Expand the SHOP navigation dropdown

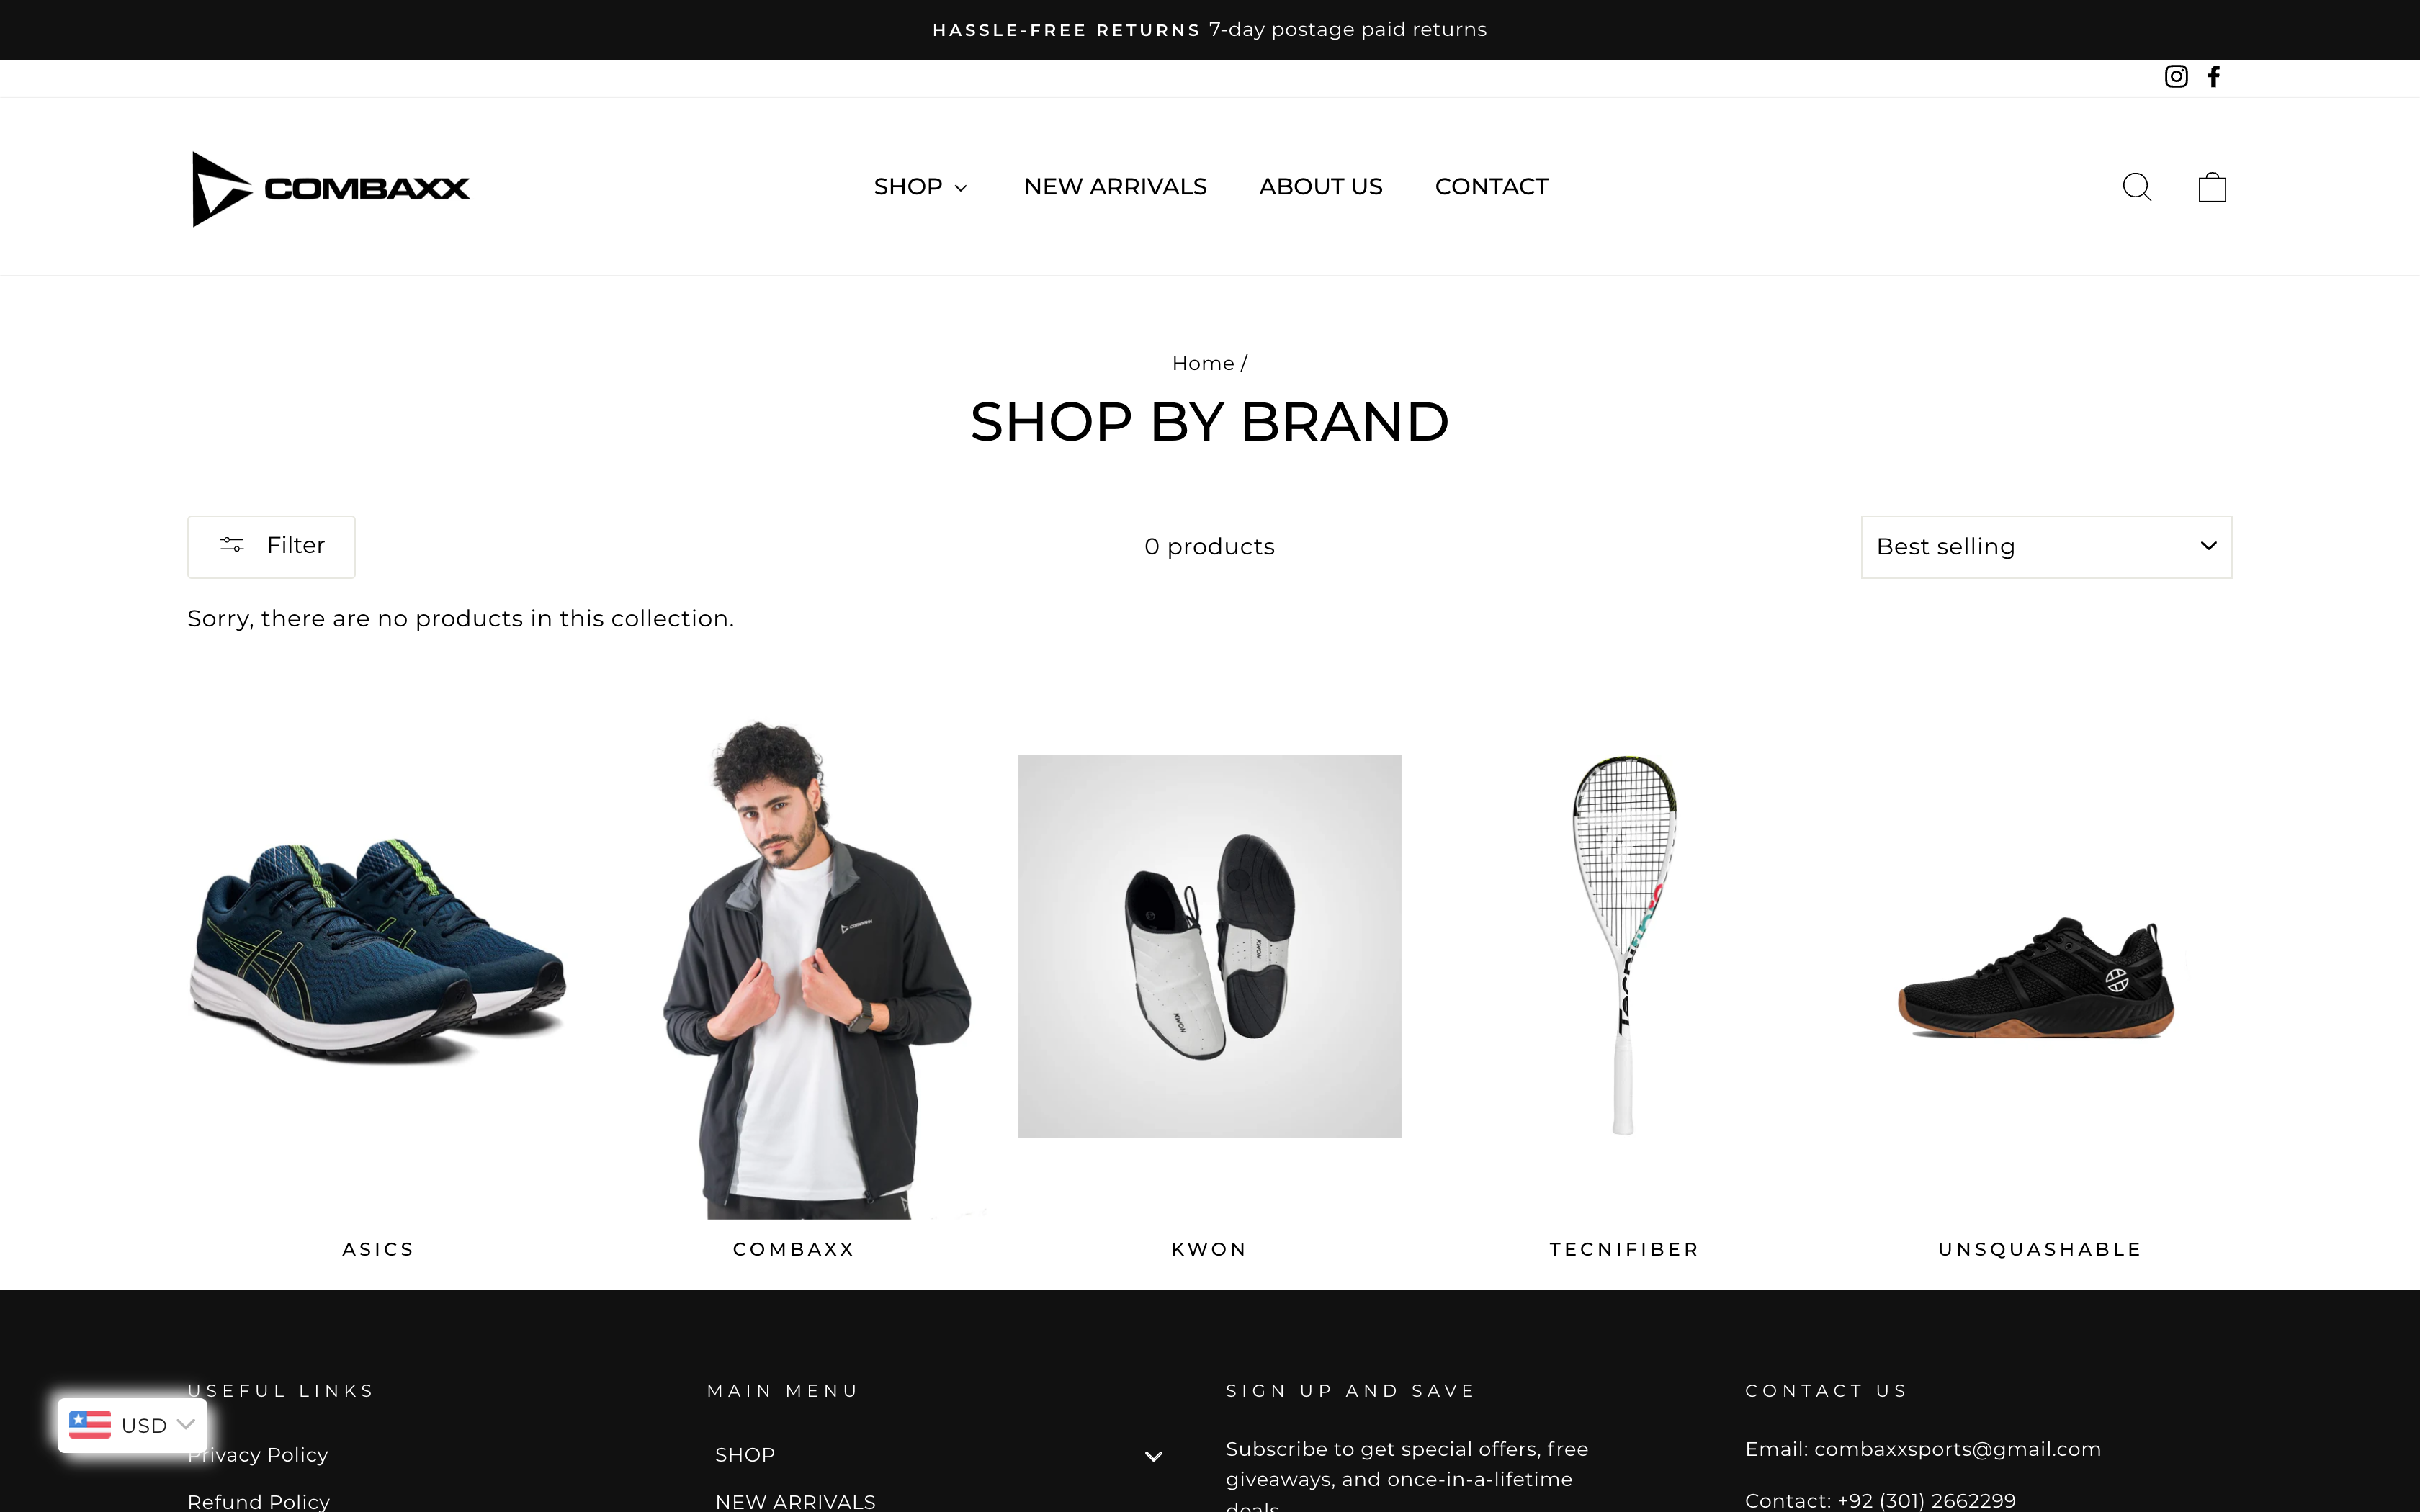pos(920,187)
